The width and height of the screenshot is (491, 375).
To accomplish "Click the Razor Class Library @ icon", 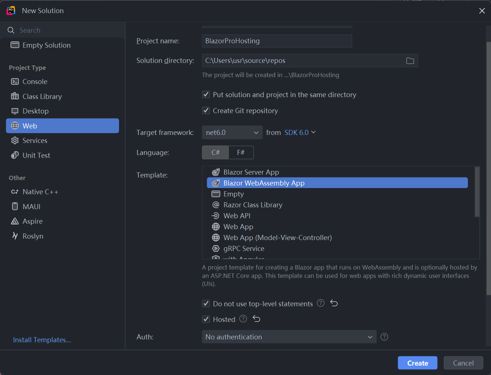I will pos(216,205).
